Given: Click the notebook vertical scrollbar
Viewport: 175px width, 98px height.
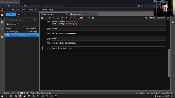Looking at the screenshot, I should point(169,63).
